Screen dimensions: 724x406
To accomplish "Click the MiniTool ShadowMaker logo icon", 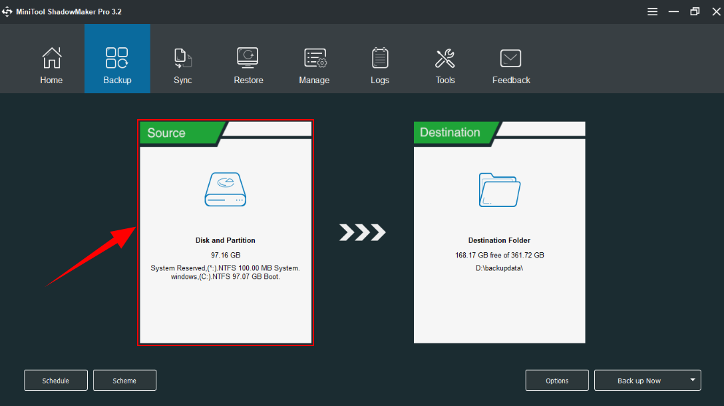I will (x=7, y=12).
